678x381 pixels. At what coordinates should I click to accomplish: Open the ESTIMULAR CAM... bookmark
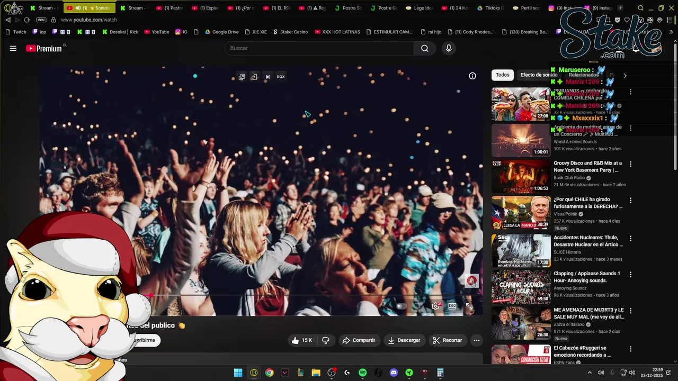(x=389, y=32)
